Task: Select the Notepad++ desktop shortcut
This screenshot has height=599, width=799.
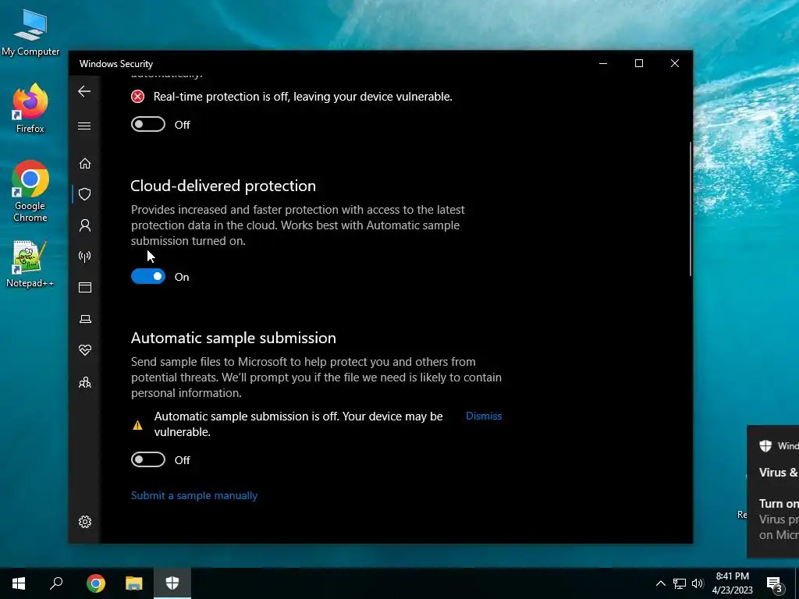Action: click(30, 264)
